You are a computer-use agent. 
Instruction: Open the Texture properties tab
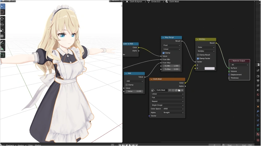[x=258, y=140]
